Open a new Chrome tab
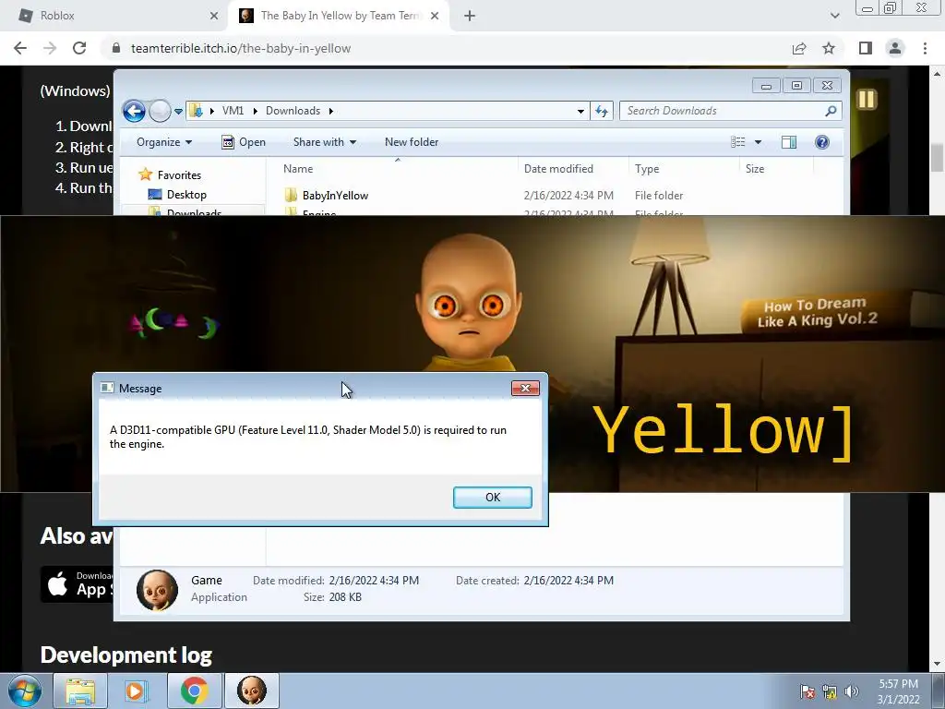 [470, 17]
